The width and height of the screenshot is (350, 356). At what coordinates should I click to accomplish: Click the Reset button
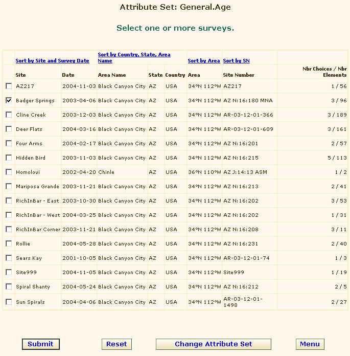116,344
